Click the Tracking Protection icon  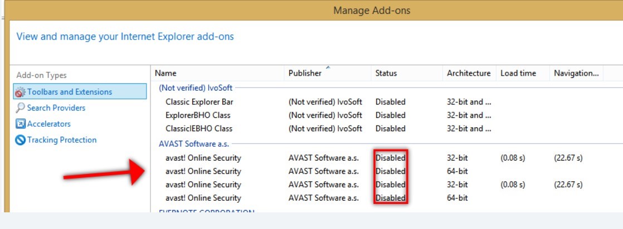click(21, 140)
